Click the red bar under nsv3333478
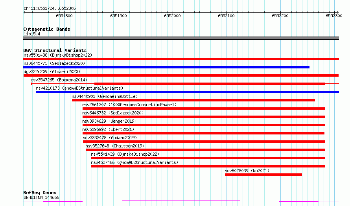350x206 pixels. click(204, 142)
